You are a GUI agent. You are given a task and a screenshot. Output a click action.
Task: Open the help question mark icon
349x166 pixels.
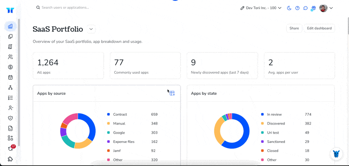coord(298,8)
